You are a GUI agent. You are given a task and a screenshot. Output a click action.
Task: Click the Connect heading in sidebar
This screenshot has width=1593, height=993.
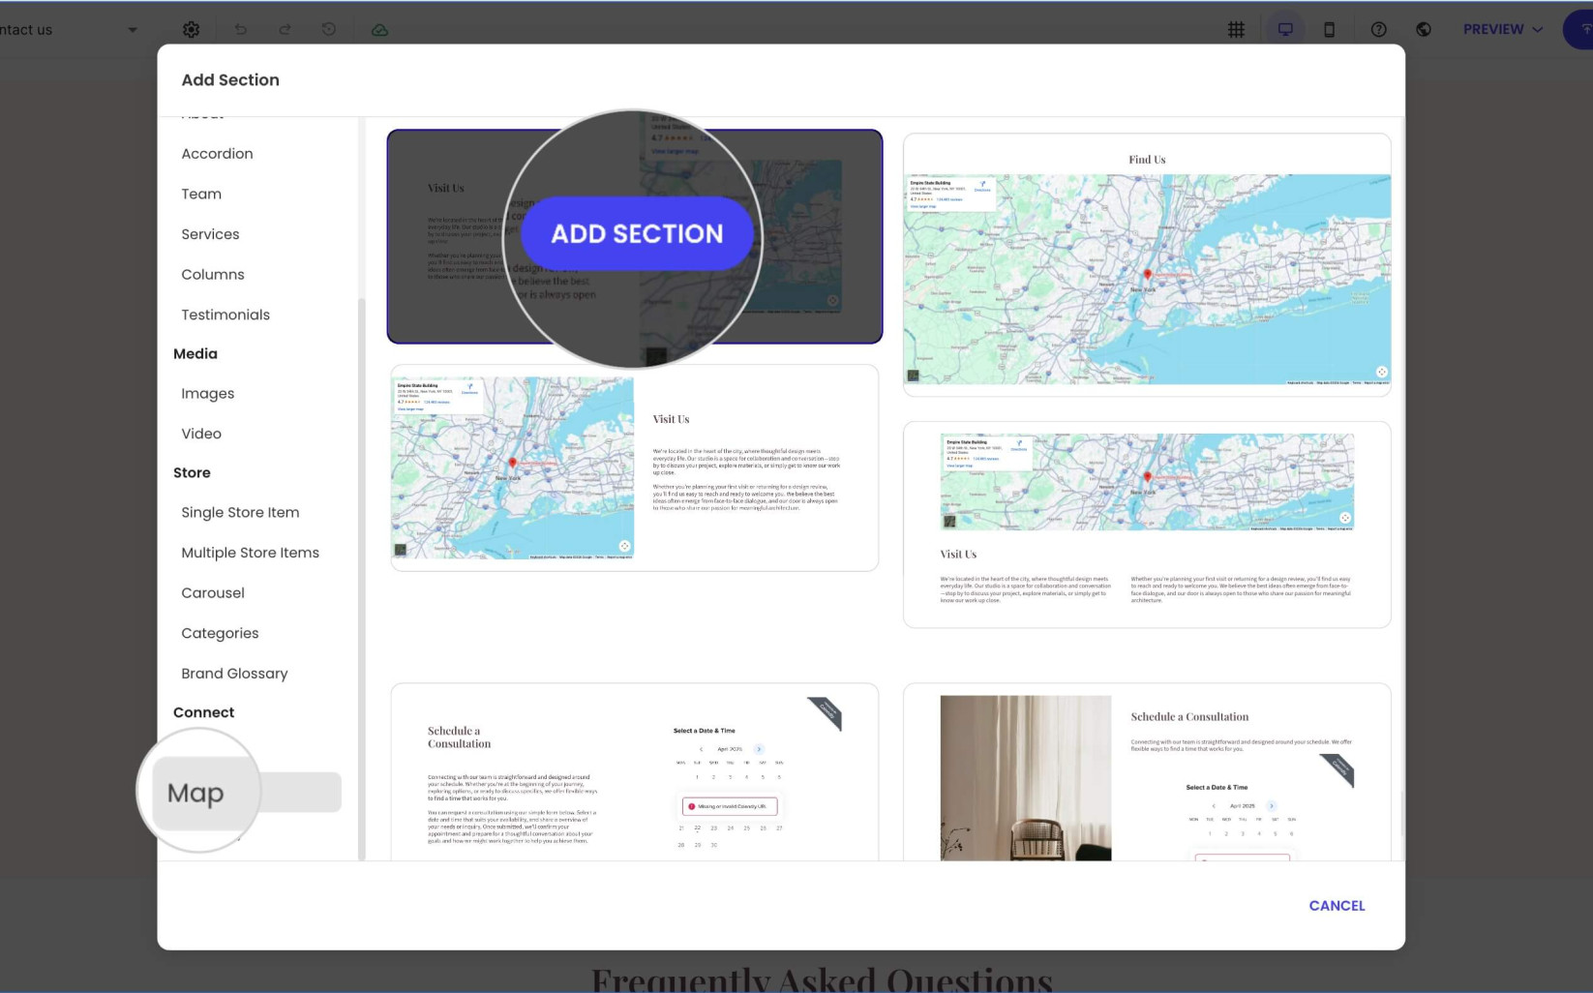pos(203,712)
